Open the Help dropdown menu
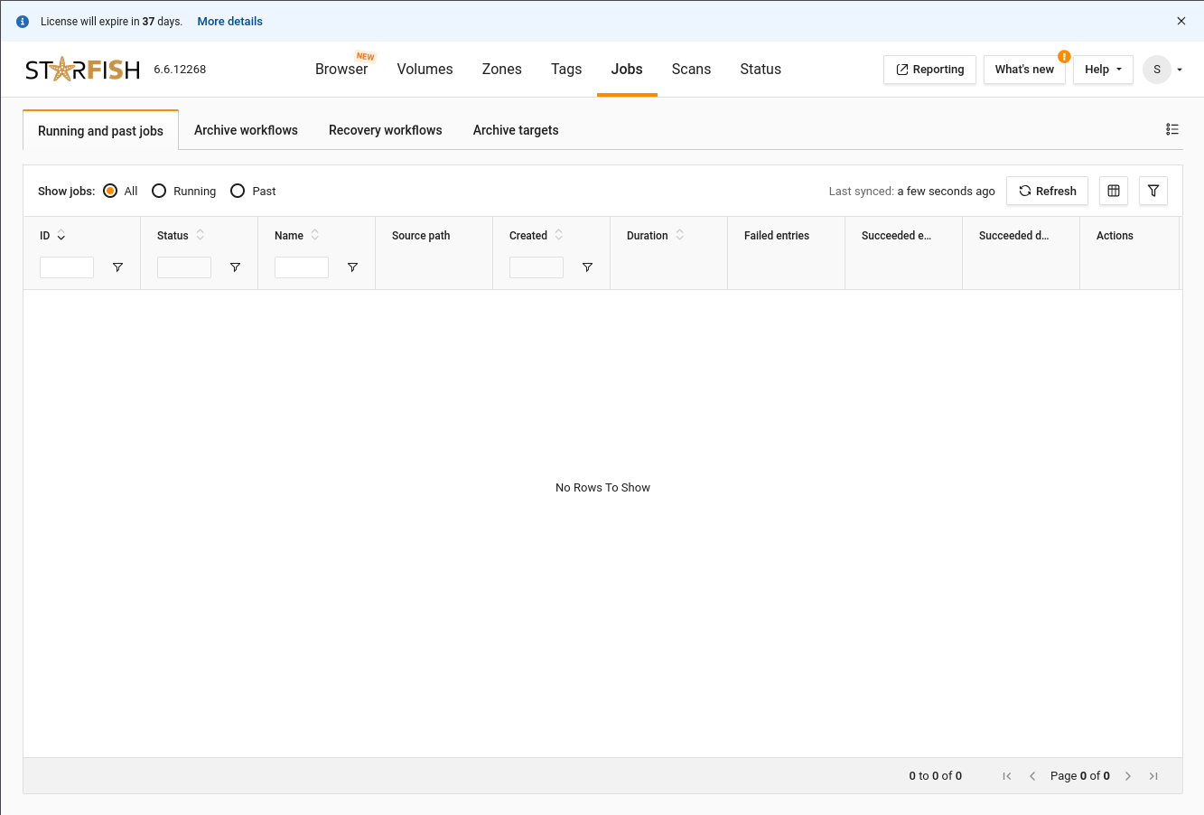The image size is (1204, 815). tap(1103, 70)
